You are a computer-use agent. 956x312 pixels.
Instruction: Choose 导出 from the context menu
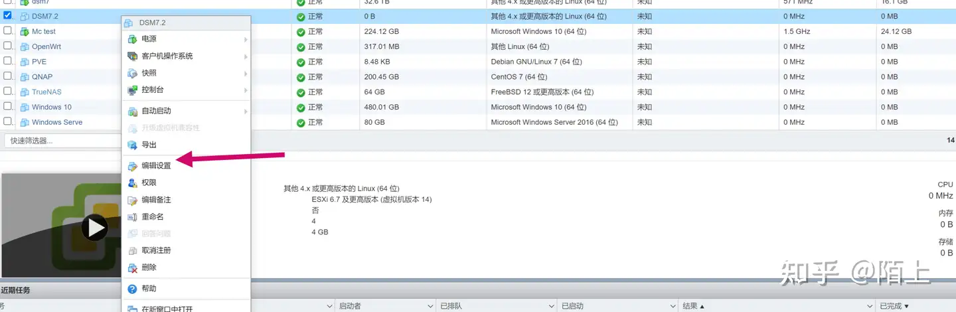click(187, 145)
